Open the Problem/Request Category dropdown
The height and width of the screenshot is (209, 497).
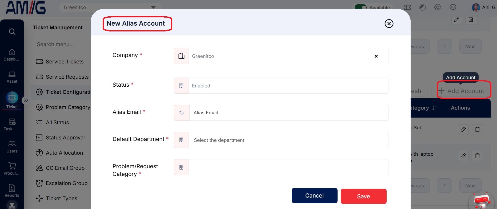coord(281,167)
